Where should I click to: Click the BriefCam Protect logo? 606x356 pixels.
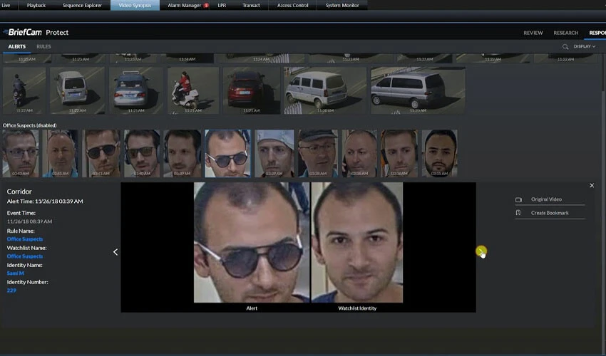coord(35,32)
